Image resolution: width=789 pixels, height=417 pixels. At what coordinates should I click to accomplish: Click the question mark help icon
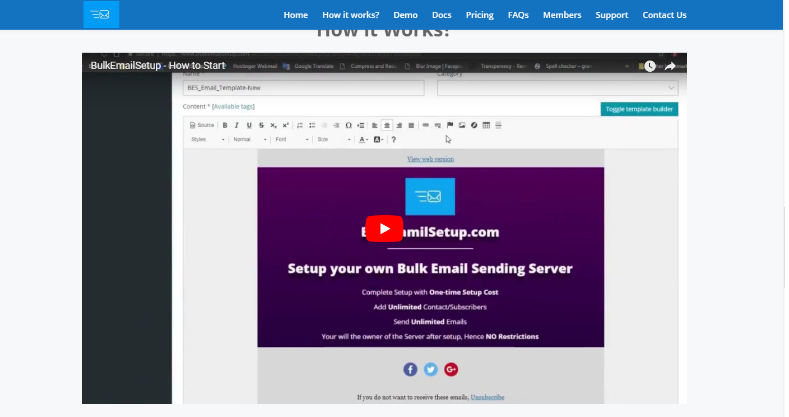(394, 140)
